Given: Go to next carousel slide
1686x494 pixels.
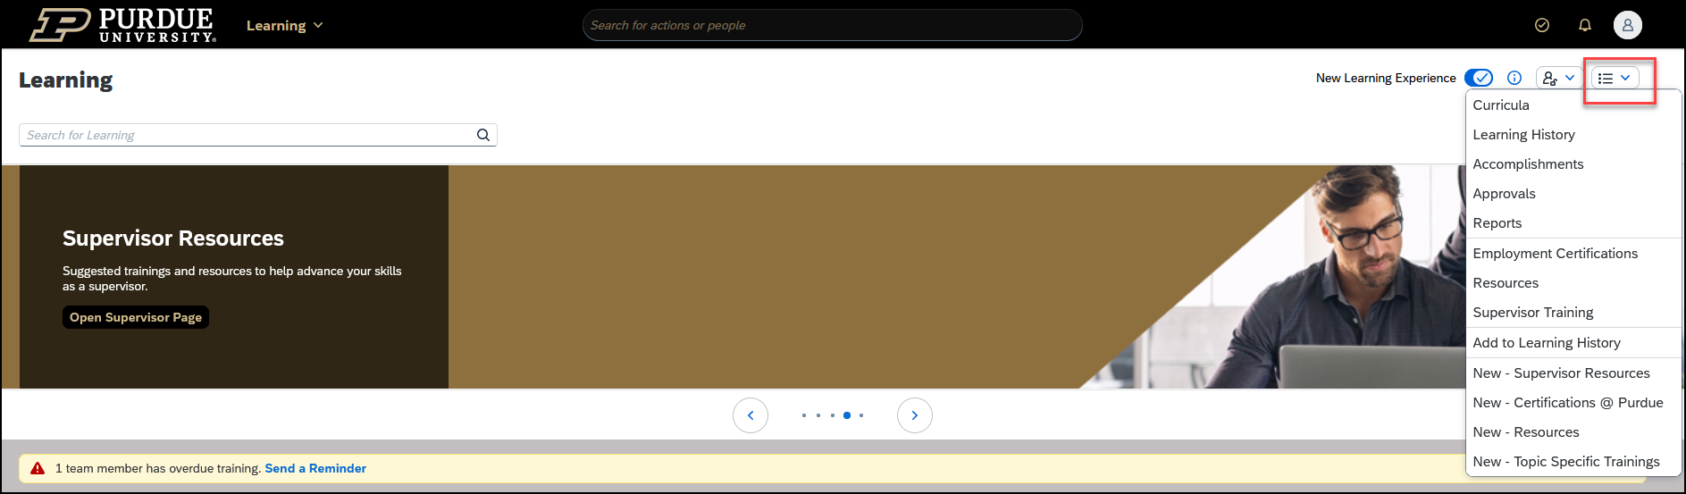Looking at the screenshot, I should 914,415.
